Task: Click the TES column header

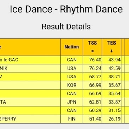Action: click(111, 47)
